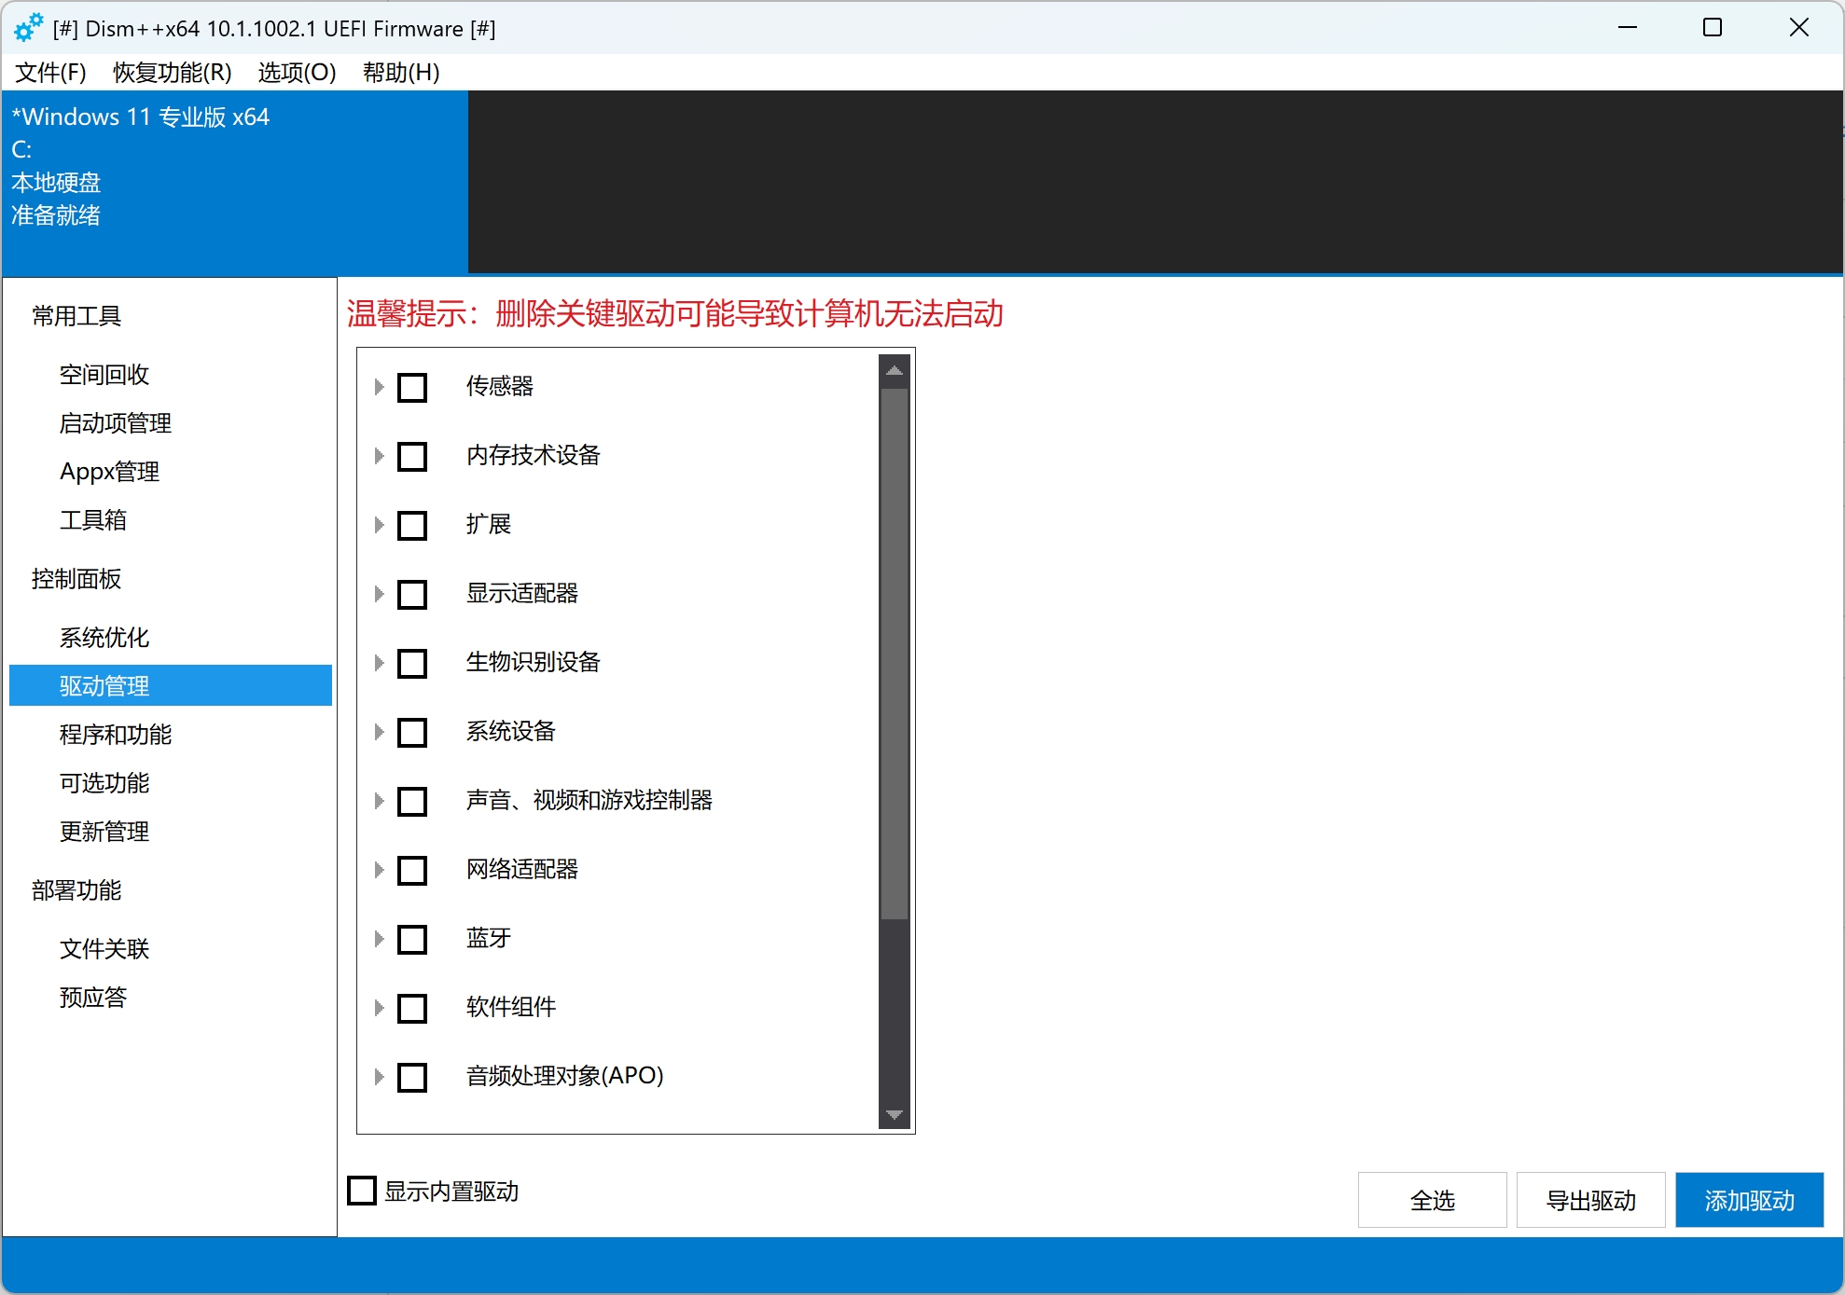Click the driver list scrollbar thumb
The height and width of the screenshot is (1295, 1845).
pos(895,654)
